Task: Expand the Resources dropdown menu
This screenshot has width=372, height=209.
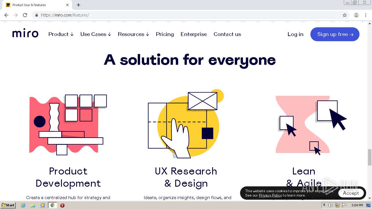Action: 133,34
